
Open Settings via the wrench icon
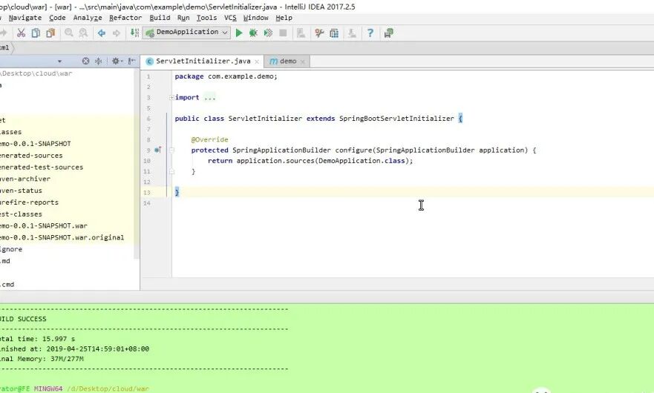click(319, 33)
